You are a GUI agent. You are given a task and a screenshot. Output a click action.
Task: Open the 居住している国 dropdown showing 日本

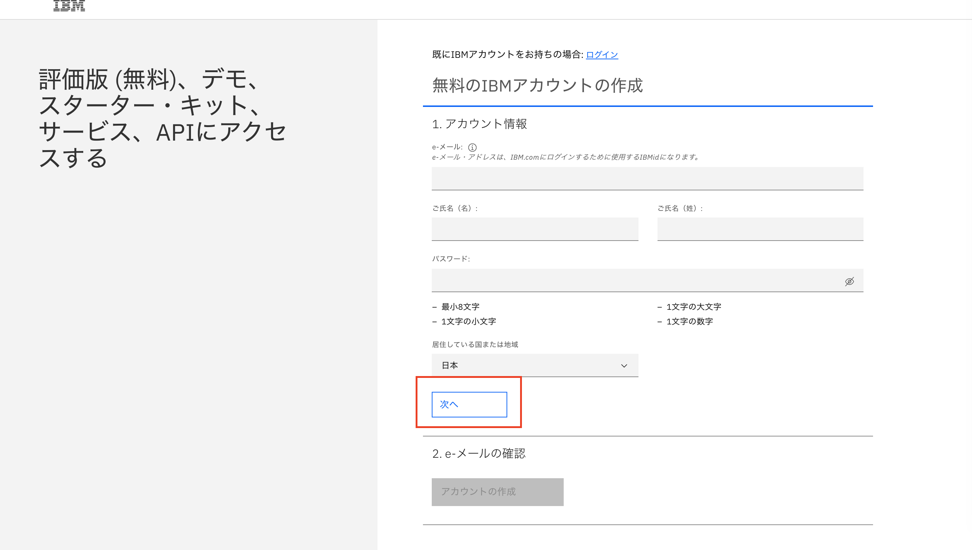pos(535,365)
